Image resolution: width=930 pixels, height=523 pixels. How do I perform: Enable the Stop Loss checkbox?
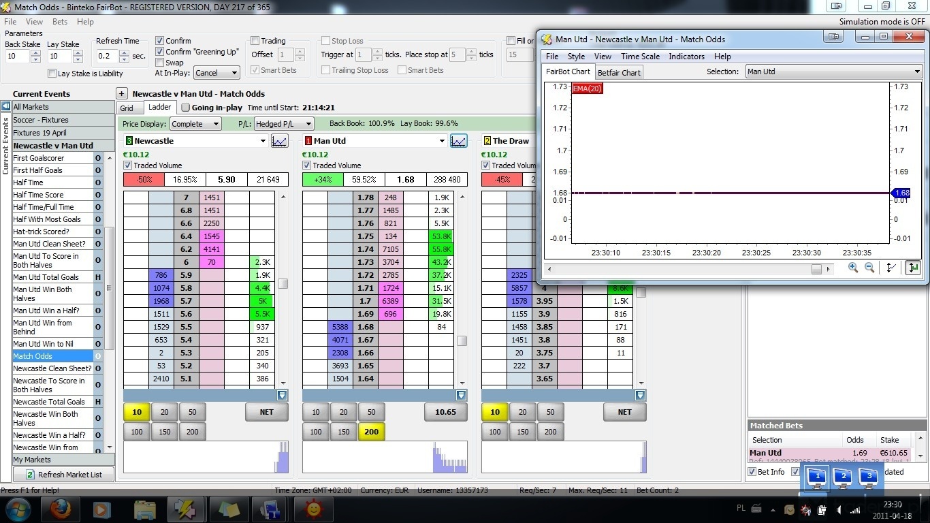coord(325,41)
